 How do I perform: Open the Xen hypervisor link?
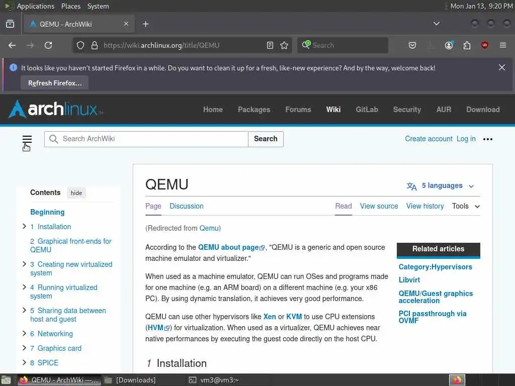point(270,317)
